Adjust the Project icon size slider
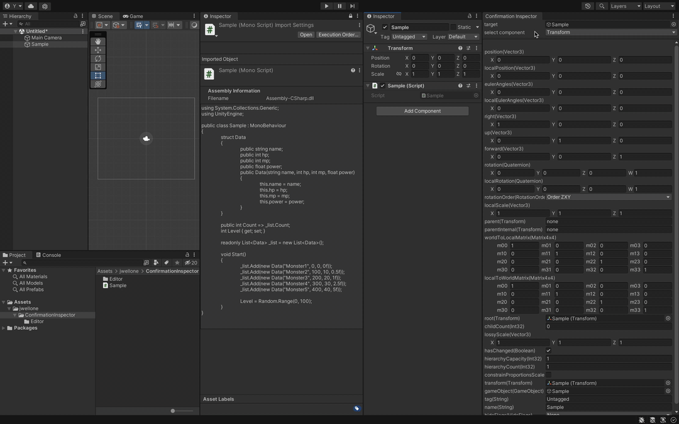This screenshot has height=424, width=679. [183, 411]
